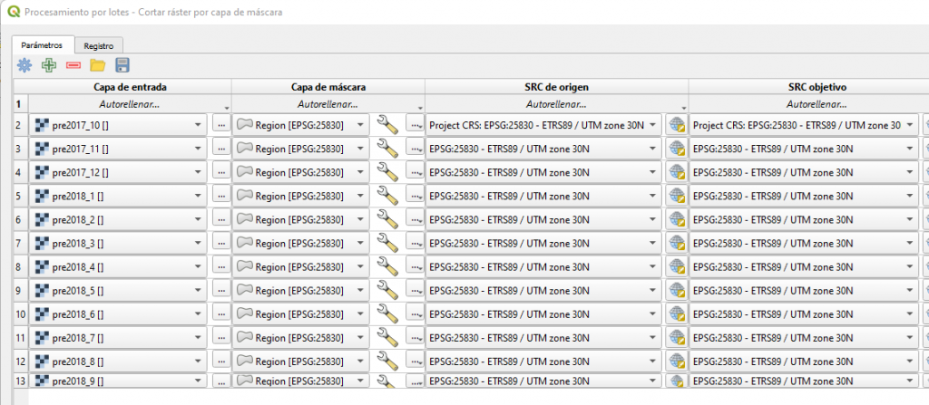Click browse button beside pre2018_4 input layer

point(220,266)
